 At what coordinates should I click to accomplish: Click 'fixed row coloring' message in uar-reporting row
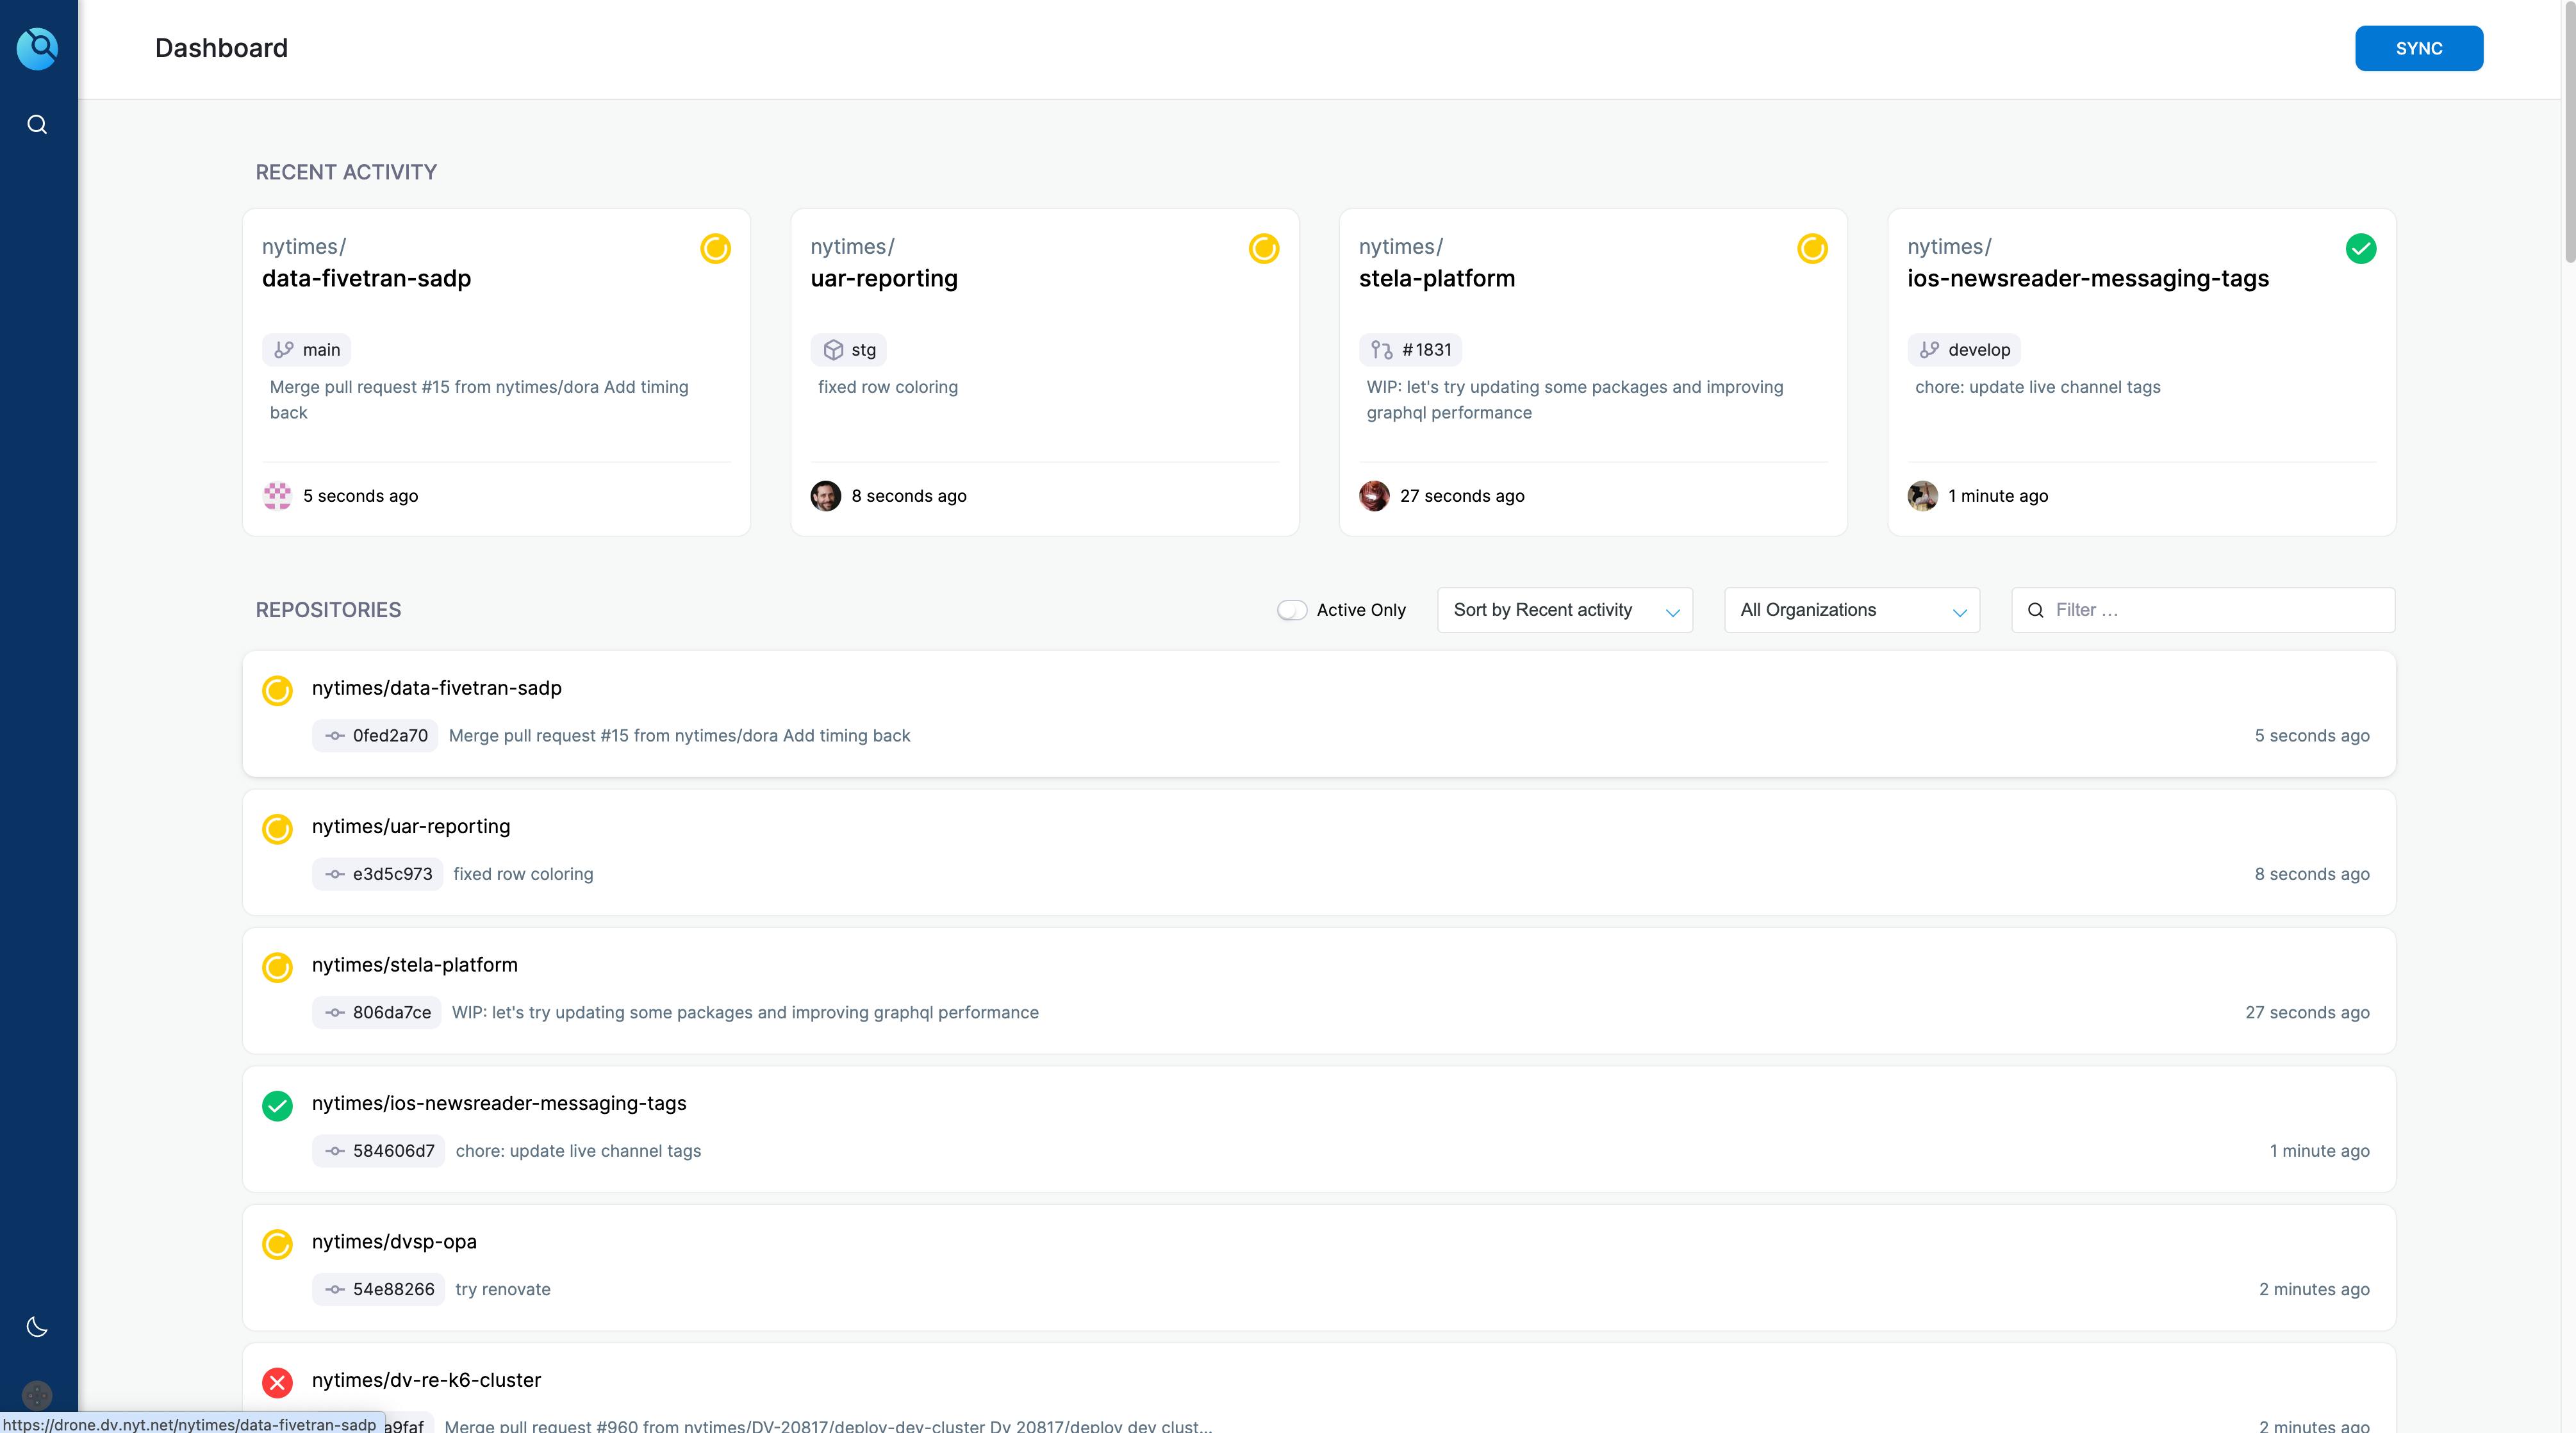[x=523, y=874]
